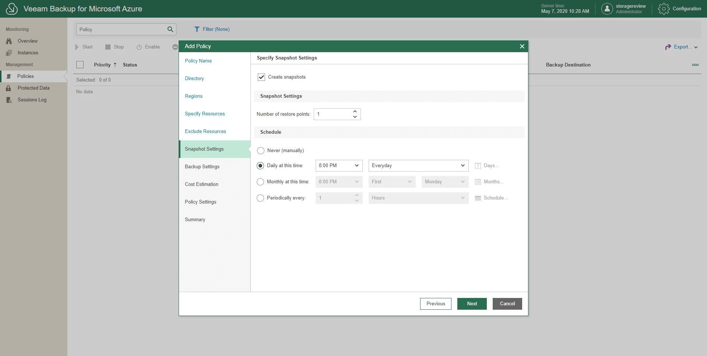Viewport: 707px width, 356px height.
Task: Go to the Exclude Resources step
Action: 205,132
